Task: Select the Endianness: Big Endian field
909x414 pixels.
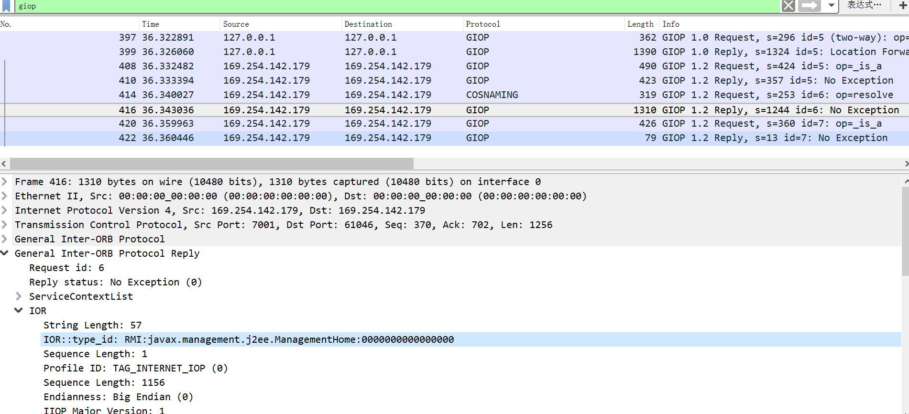Action: click(x=119, y=397)
